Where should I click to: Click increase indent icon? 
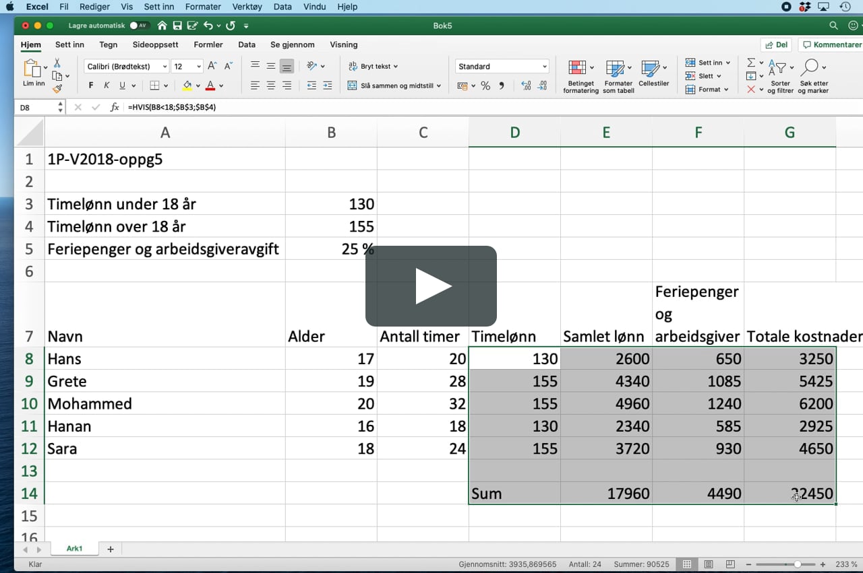click(x=328, y=86)
